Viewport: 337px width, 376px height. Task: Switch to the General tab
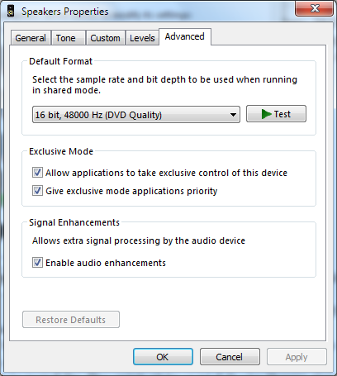click(x=31, y=38)
